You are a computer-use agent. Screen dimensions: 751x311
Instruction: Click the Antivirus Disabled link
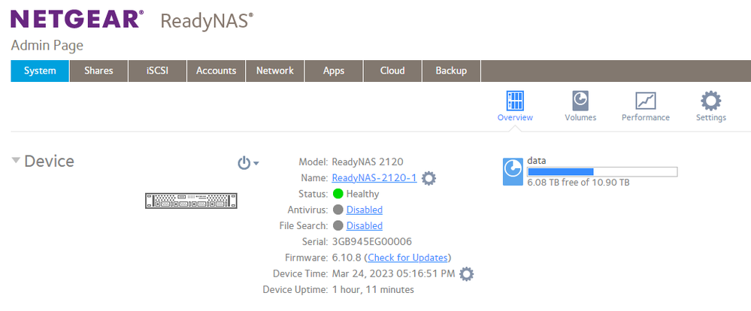point(365,210)
